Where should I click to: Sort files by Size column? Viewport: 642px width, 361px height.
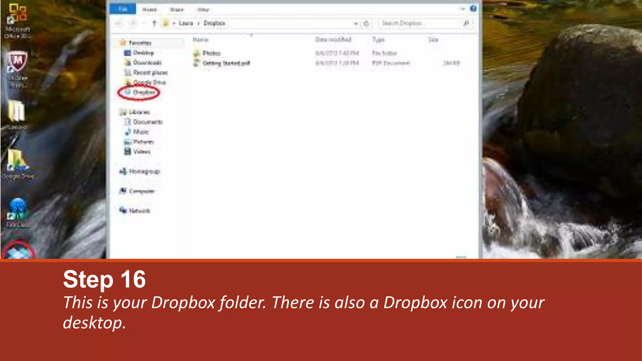tap(433, 39)
